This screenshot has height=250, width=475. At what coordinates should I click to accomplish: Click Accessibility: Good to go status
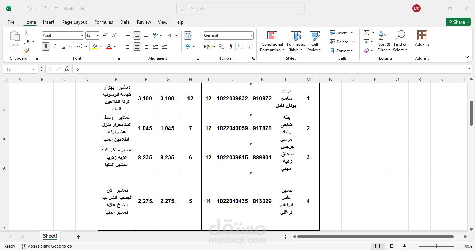pos(47,246)
